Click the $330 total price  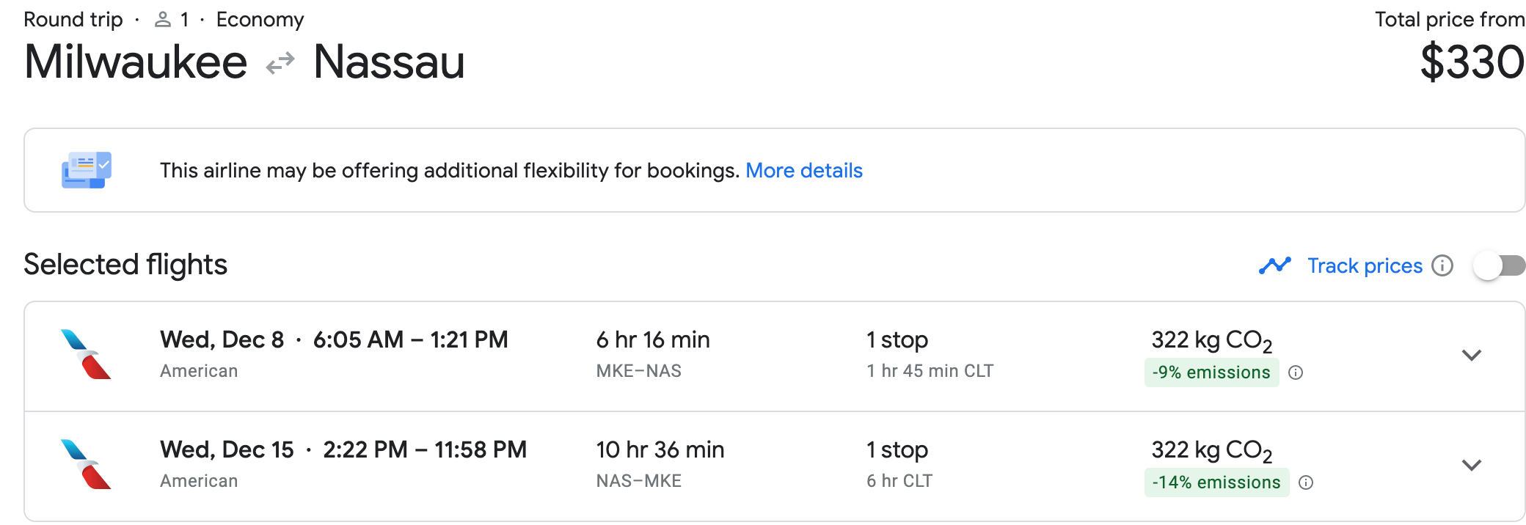[1472, 63]
